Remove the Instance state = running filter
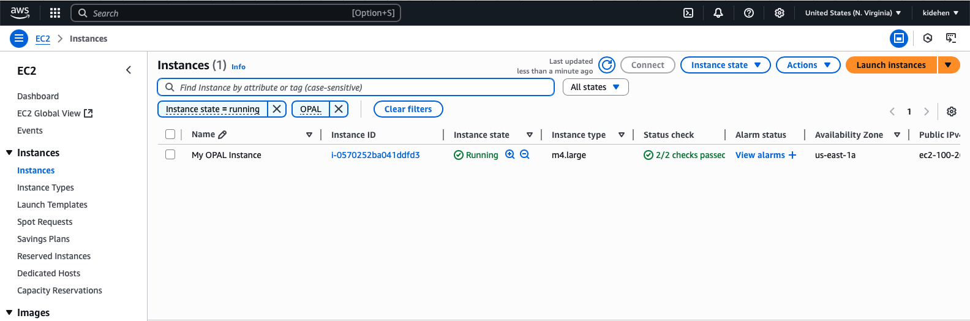The height and width of the screenshot is (321, 970). coord(277,109)
